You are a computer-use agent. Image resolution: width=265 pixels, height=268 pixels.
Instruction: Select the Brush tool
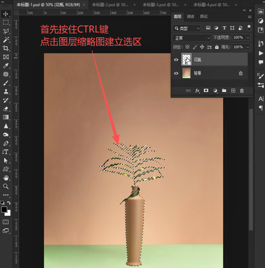click(x=6, y=83)
